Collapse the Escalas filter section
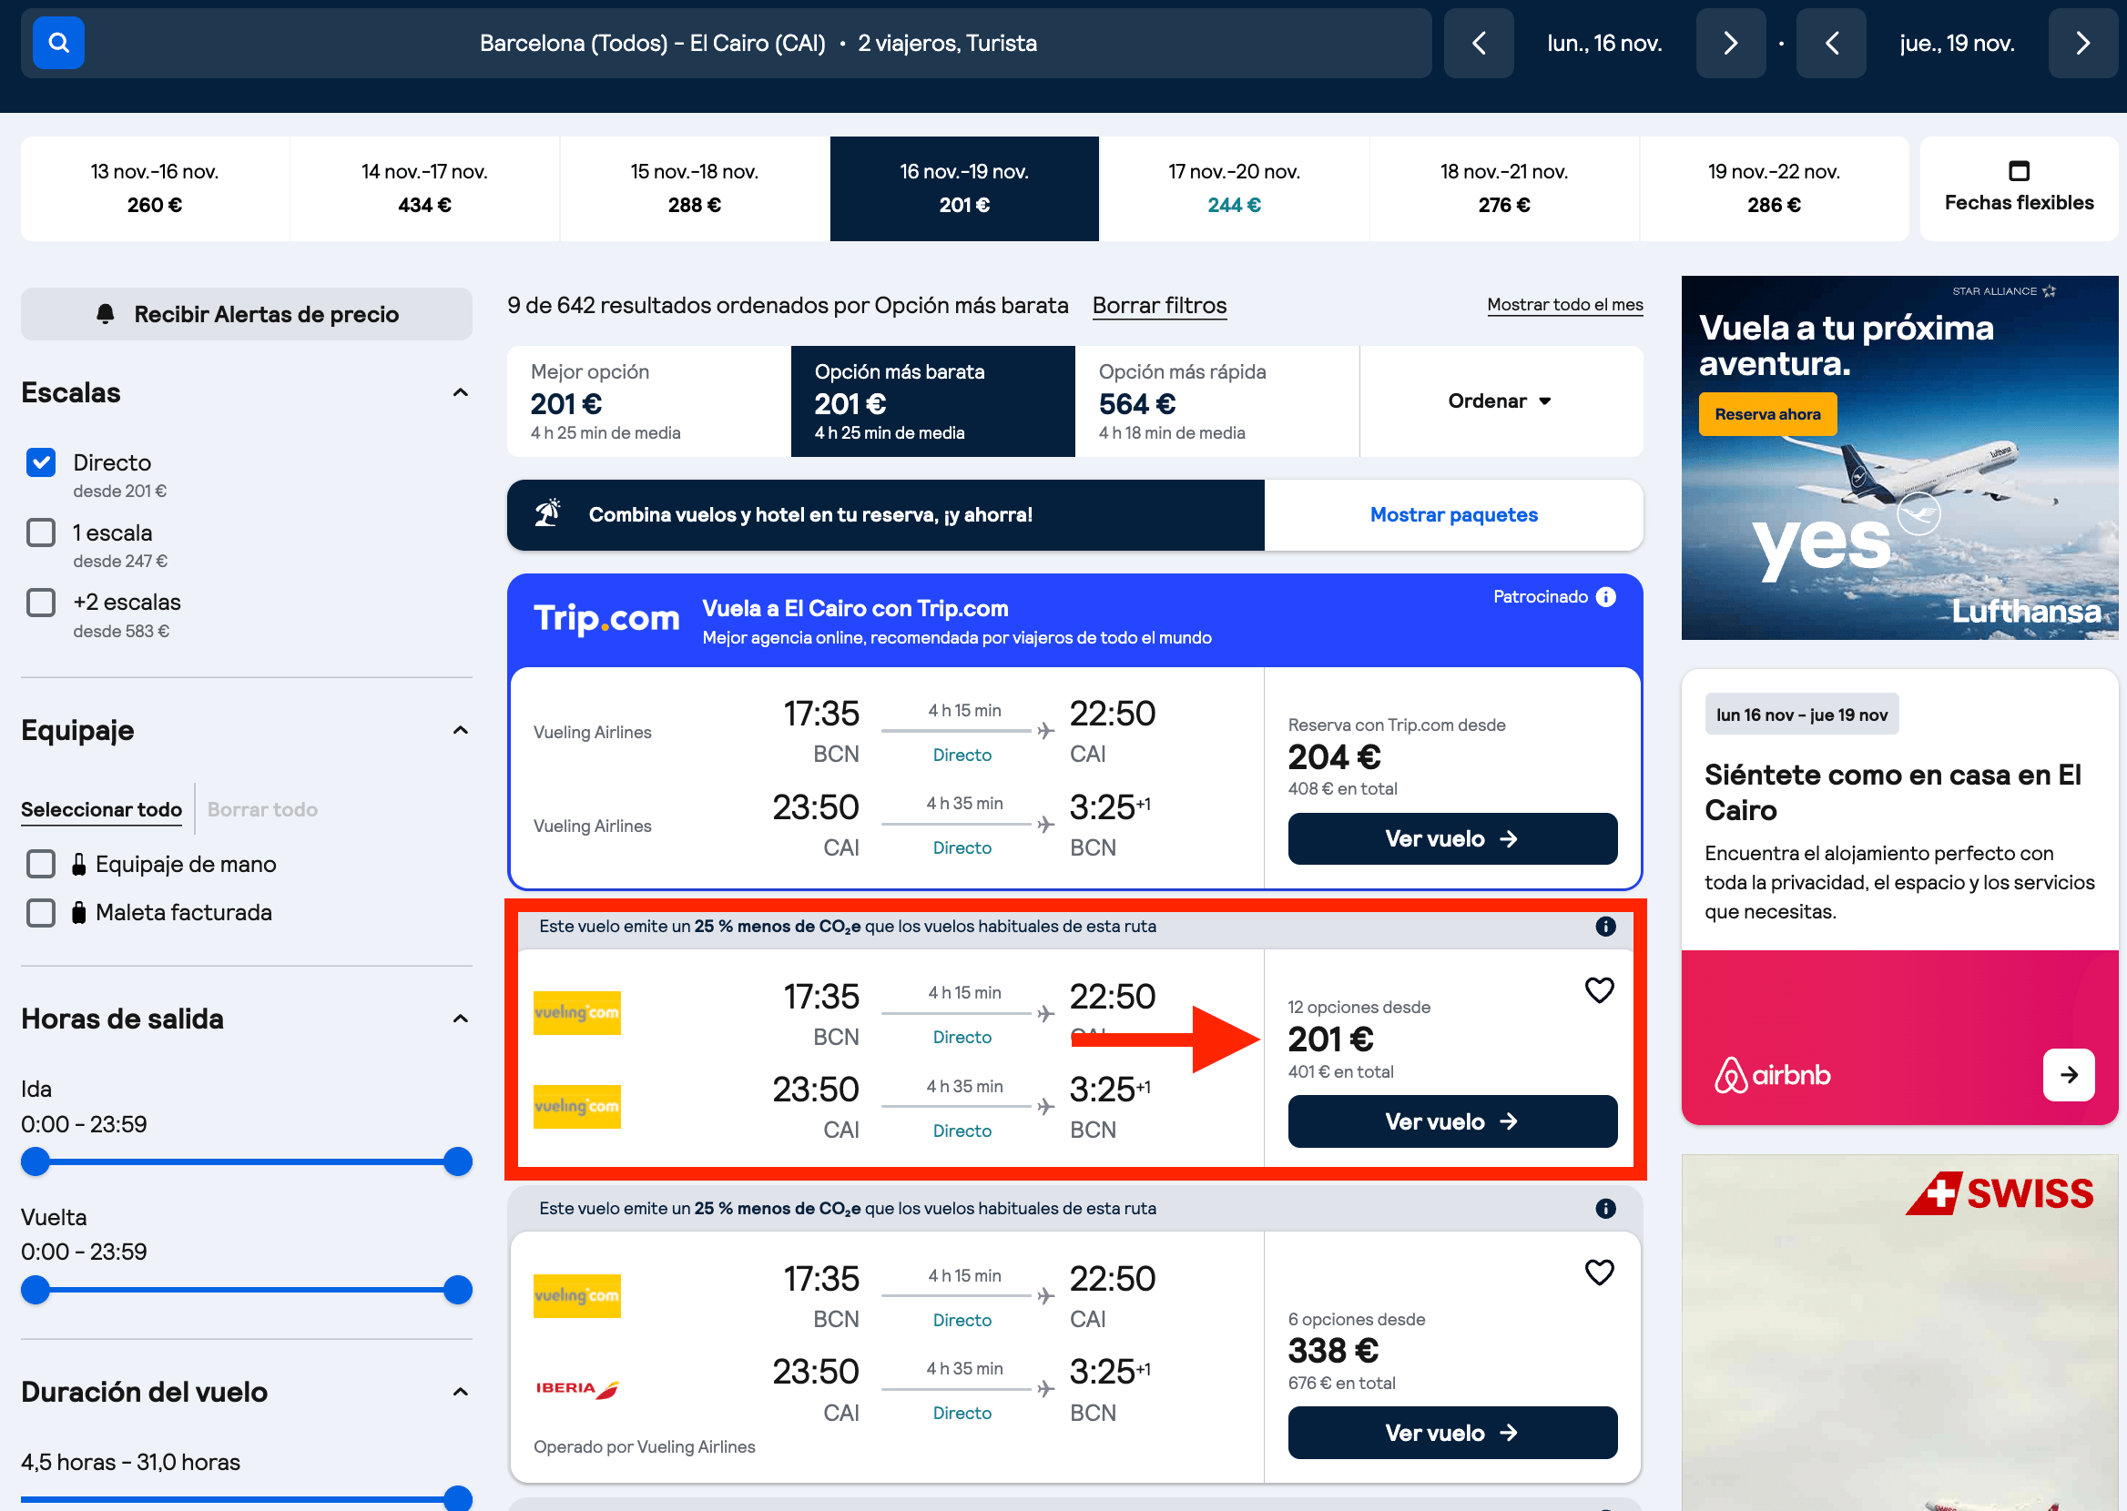The image size is (2127, 1511). tap(460, 392)
